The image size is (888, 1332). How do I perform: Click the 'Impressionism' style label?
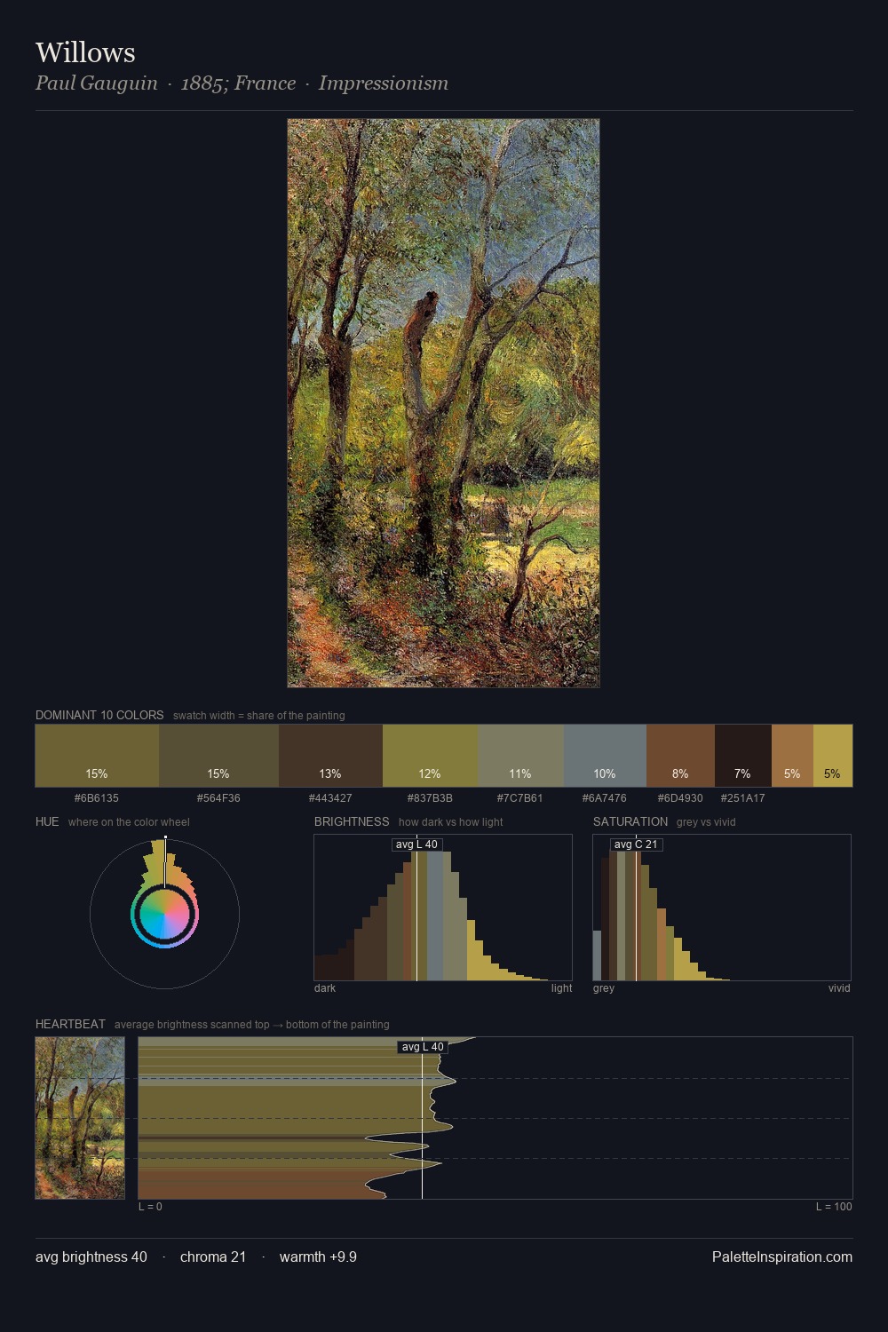coord(384,83)
